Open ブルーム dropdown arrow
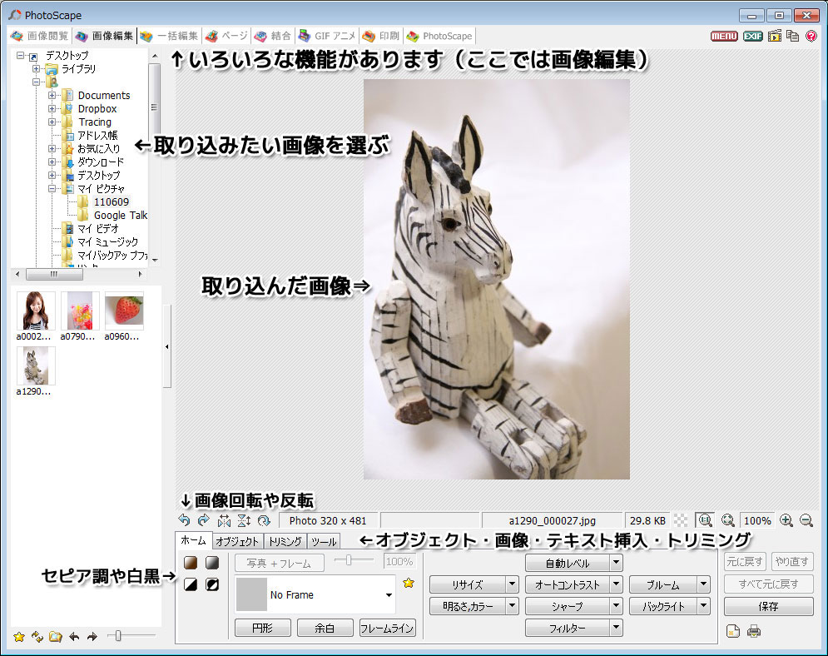828x656 pixels. [703, 584]
